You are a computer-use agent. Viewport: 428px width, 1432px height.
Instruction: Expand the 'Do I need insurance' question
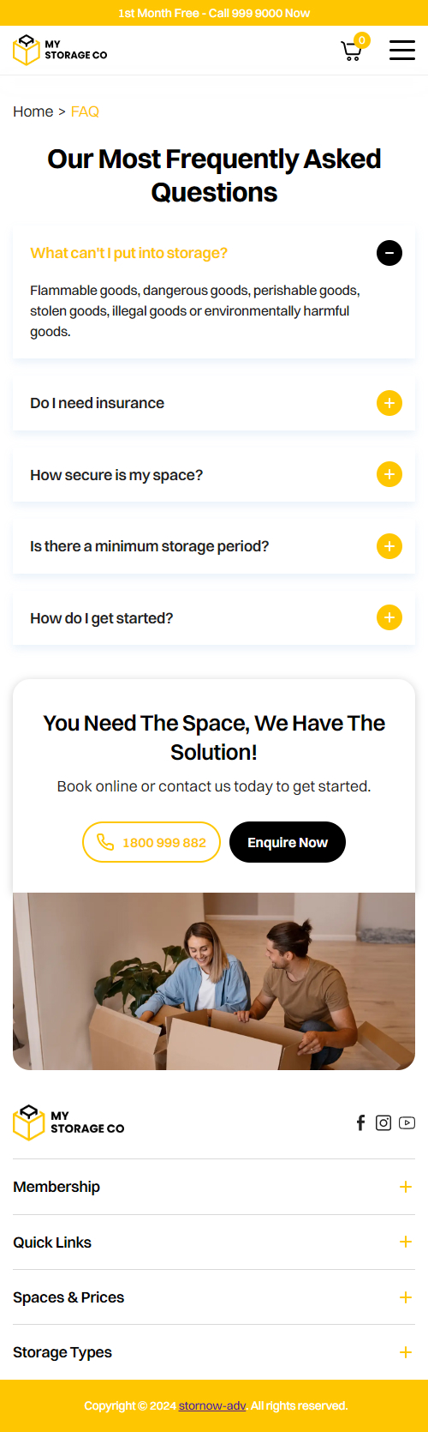389,403
